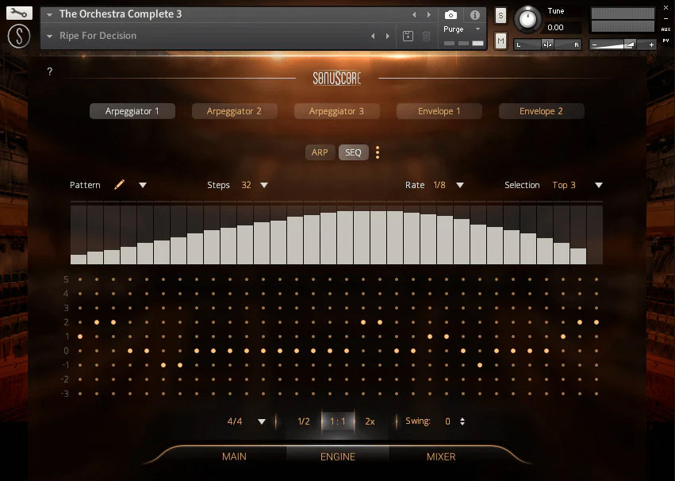Toggle the AUX panel
This screenshot has height=481, width=675.
pyautogui.click(x=665, y=29)
